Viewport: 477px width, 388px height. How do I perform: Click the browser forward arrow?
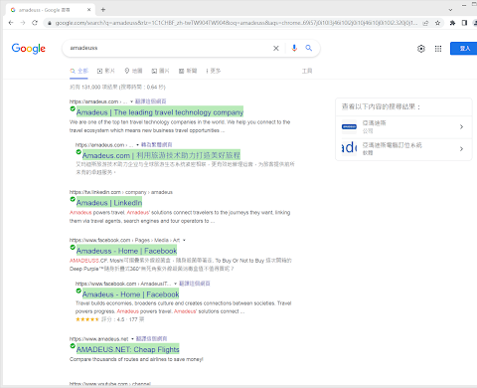23,23
